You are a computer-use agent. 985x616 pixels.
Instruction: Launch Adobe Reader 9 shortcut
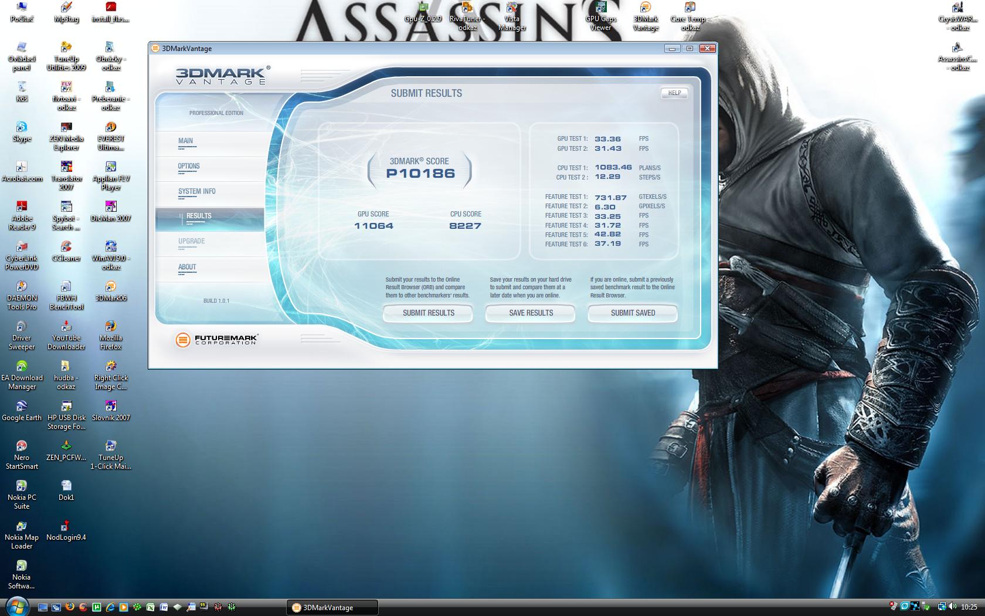pyautogui.click(x=22, y=216)
